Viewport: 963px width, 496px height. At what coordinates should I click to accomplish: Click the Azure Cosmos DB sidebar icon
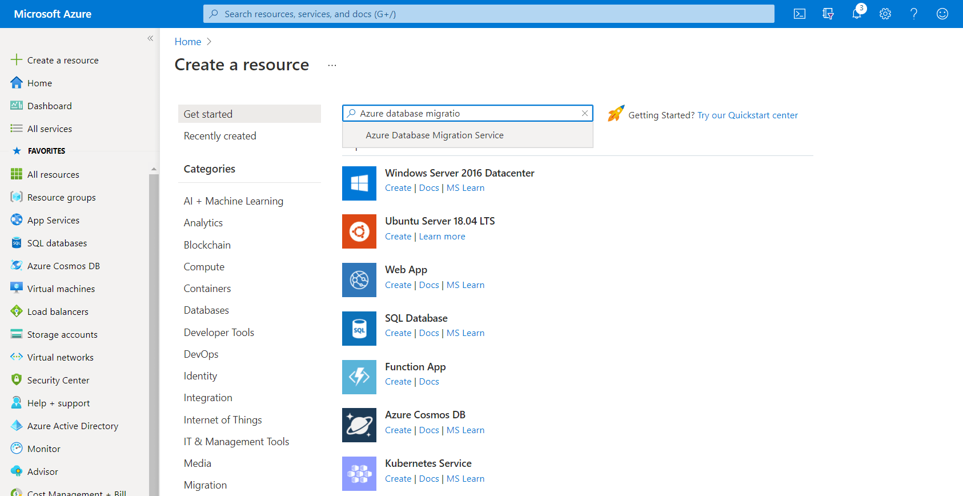click(x=17, y=266)
